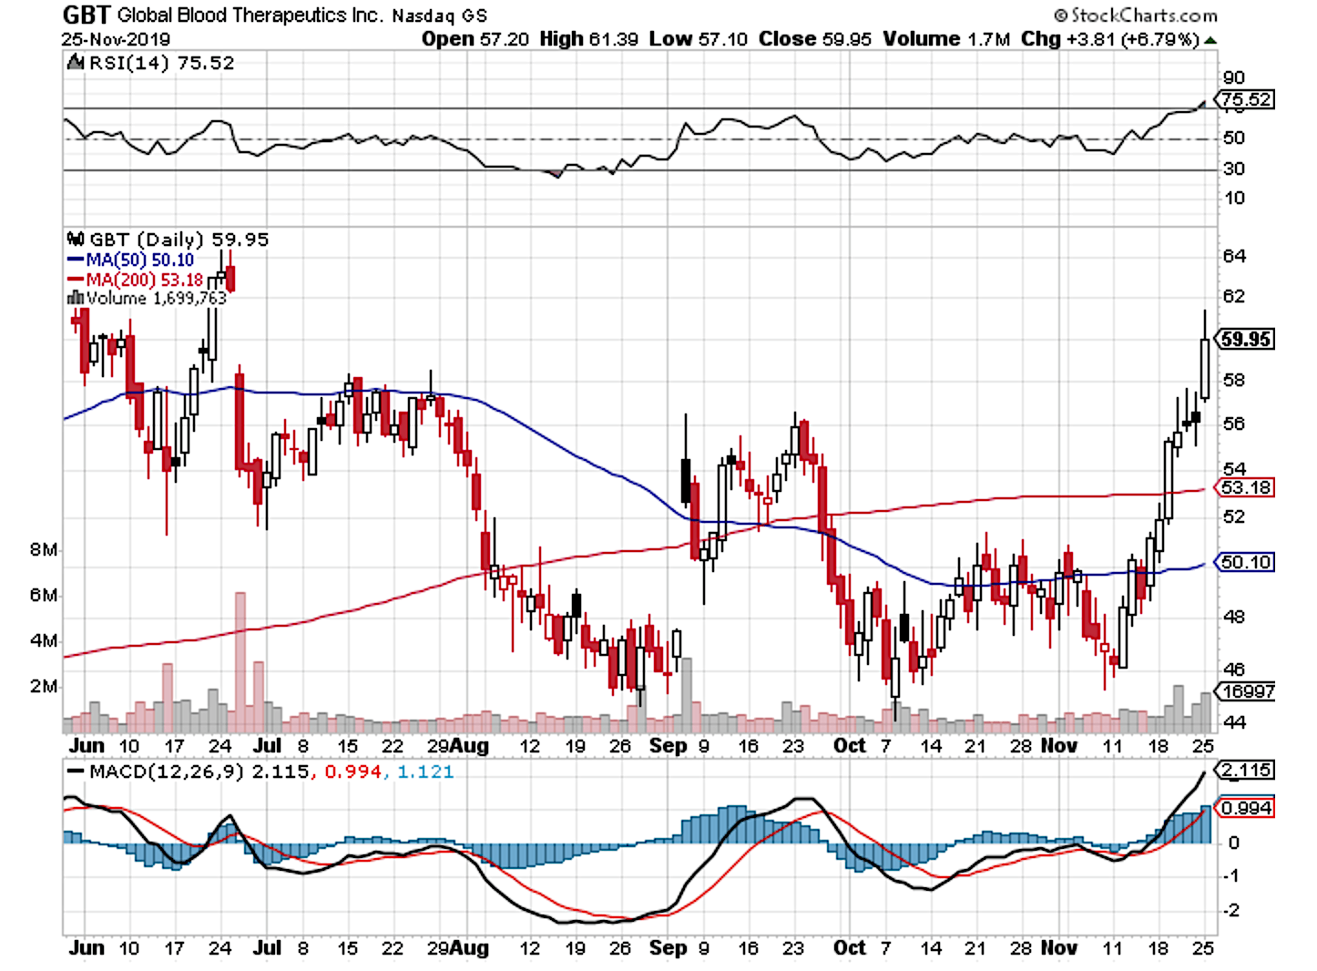Click the High 61.39 value
1317x971 pixels.
(589, 39)
